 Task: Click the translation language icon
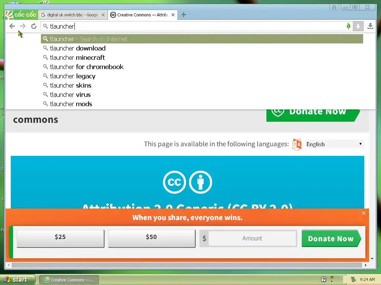pyautogui.click(x=297, y=144)
